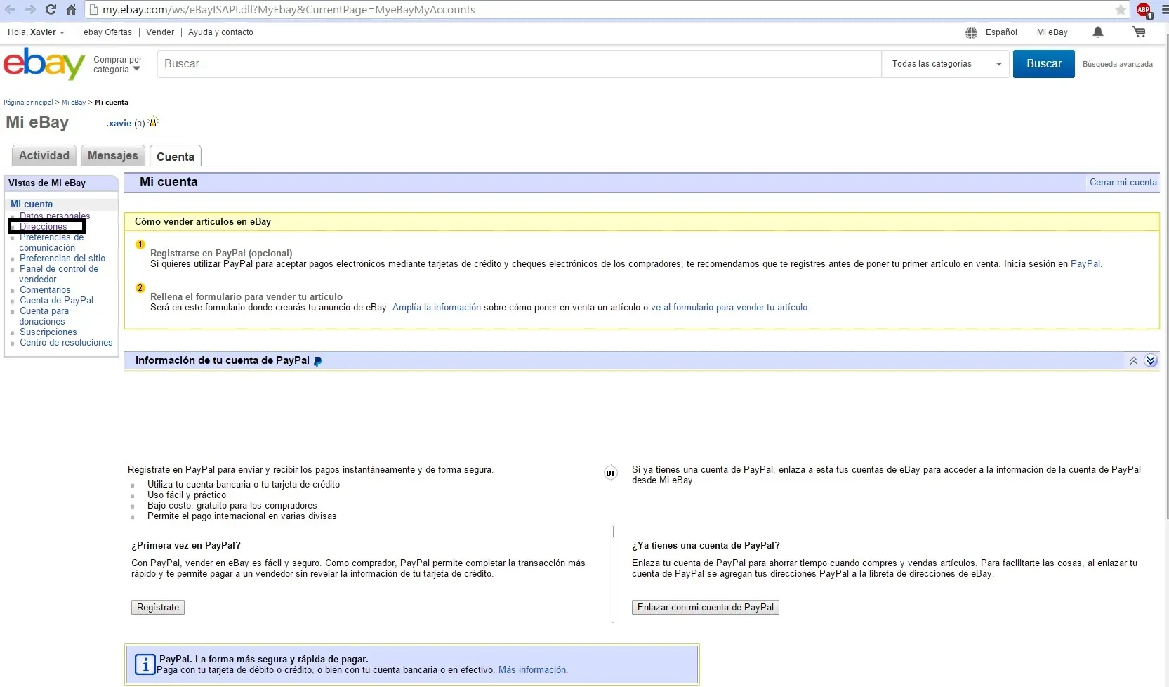This screenshot has width=1169, height=687.
Task: Click Cerrar mi cuenta link
Action: tap(1123, 182)
